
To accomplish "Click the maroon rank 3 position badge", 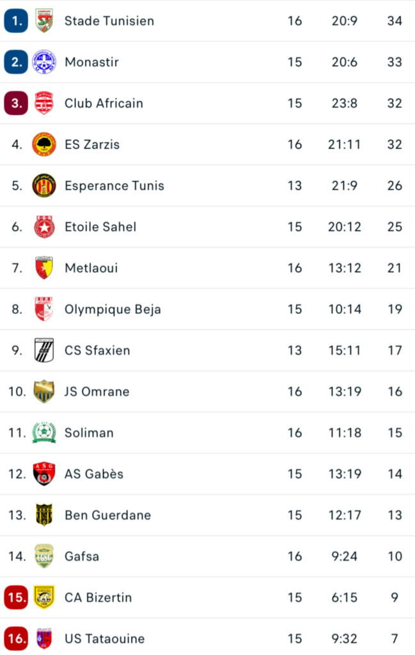I will pyautogui.click(x=16, y=104).
